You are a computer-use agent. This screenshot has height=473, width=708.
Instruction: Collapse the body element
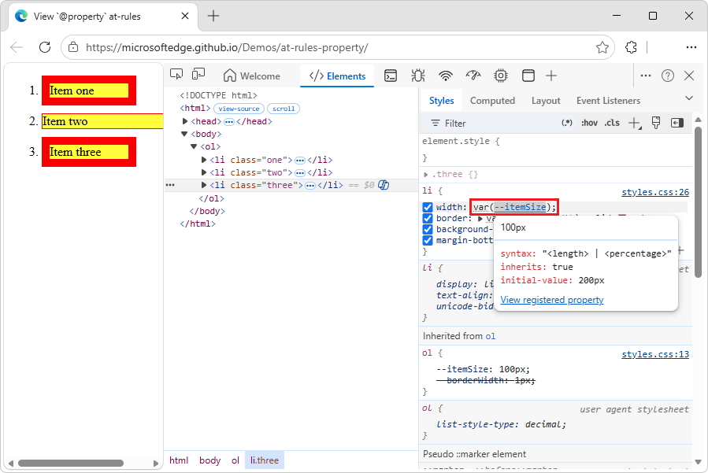(184, 134)
